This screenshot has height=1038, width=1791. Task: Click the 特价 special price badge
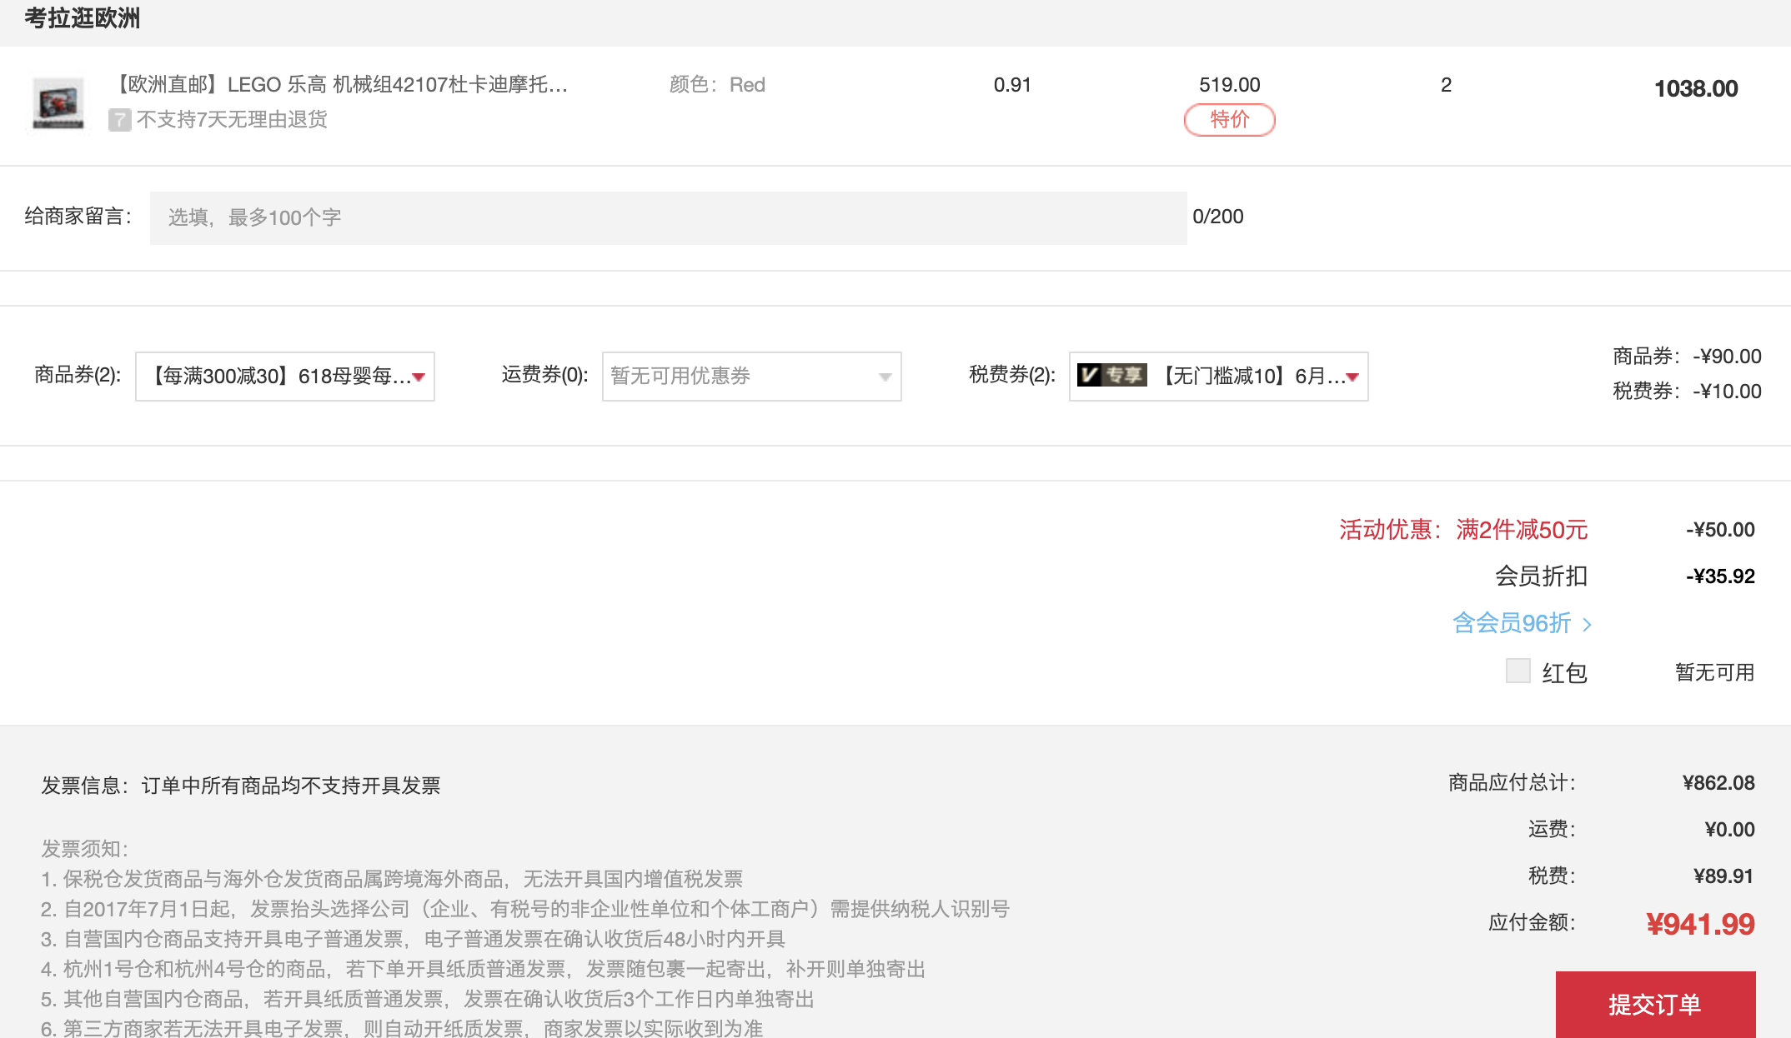tap(1229, 119)
